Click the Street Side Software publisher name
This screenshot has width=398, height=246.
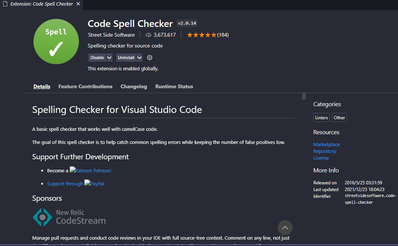[x=111, y=35]
